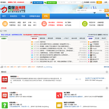Screen dimensions: 109x109
Task: Click the username input field
Action: pos(63,2)
